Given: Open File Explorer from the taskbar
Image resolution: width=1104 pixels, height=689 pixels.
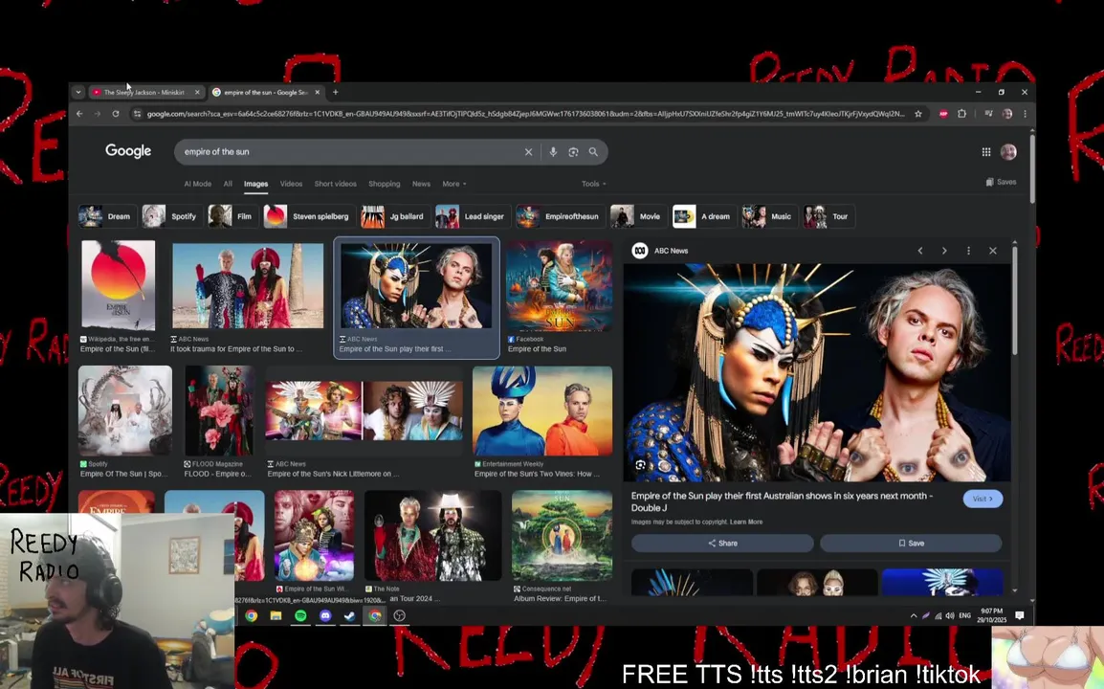Looking at the screenshot, I should pos(276,615).
